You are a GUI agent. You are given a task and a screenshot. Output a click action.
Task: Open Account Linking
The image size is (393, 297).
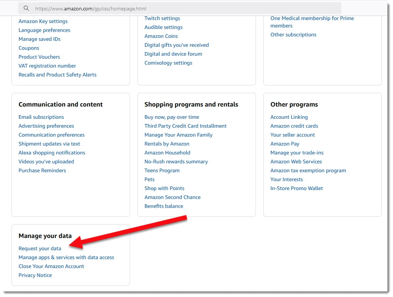pos(289,117)
